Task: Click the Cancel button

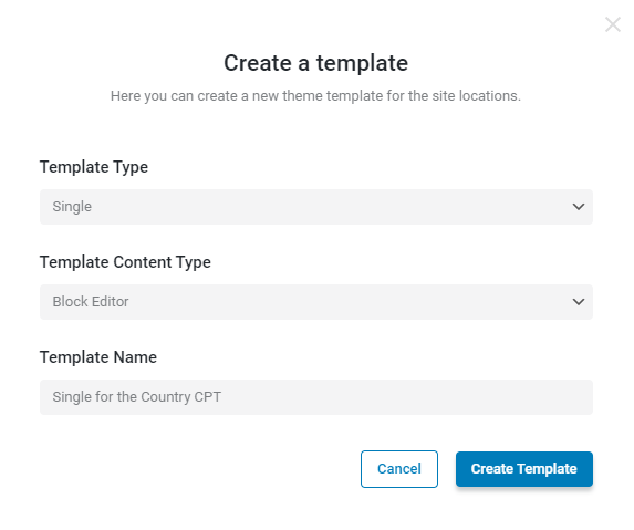Action: [x=399, y=469]
